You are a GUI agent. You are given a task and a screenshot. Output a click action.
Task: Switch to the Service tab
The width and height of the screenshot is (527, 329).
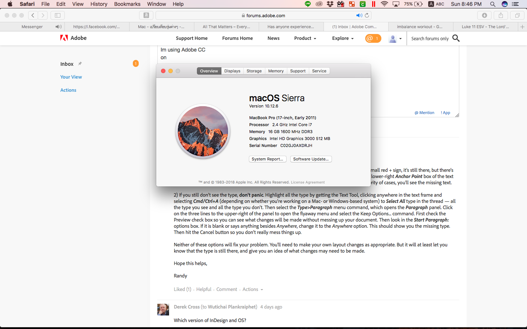click(x=319, y=71)
